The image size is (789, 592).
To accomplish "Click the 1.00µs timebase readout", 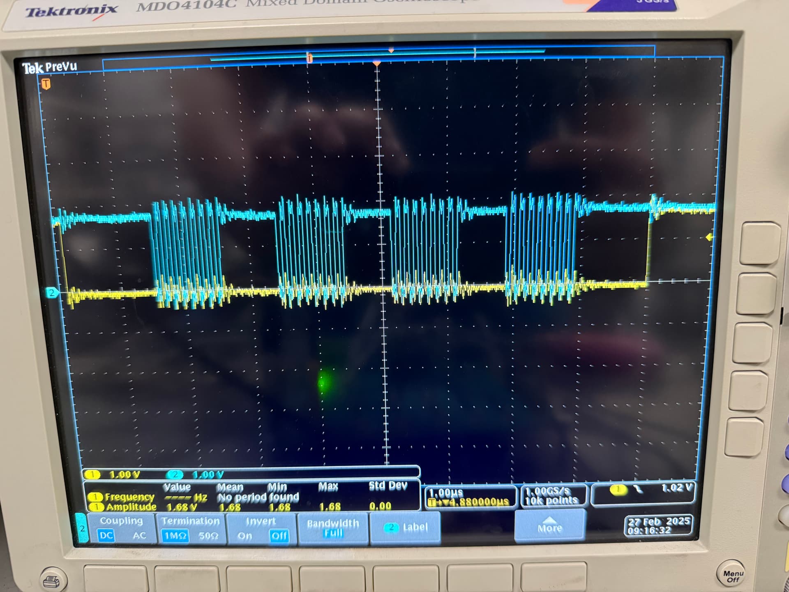I will coord(446,493).
